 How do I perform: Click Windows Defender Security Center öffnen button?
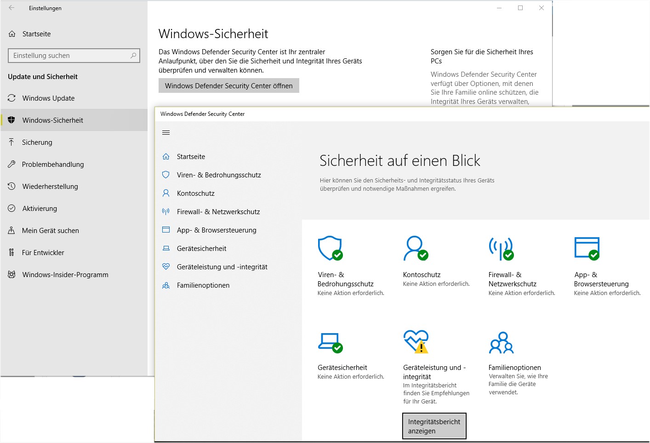229,85
